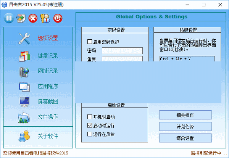Click the keyboard log icon beside 键盘记录
This screenshot has height=158, width=229.
(x=24, y=56)
